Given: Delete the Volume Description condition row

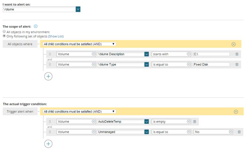Looking at the screenshot, I should tap(237, 54).
